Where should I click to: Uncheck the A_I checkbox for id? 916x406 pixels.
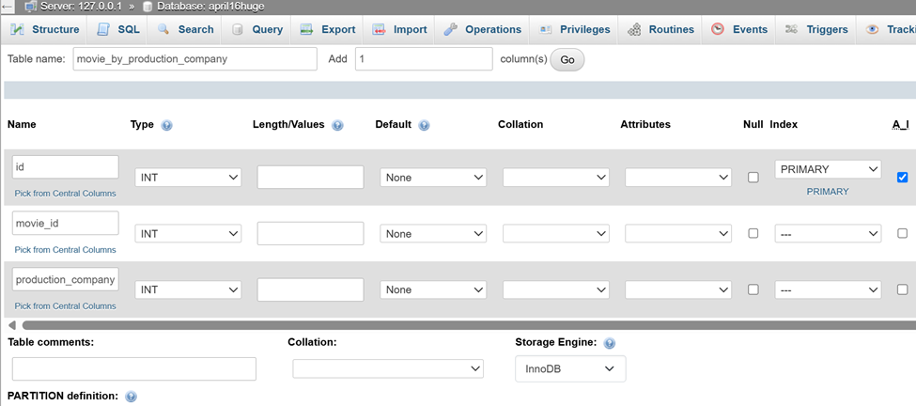pos(903,177)
